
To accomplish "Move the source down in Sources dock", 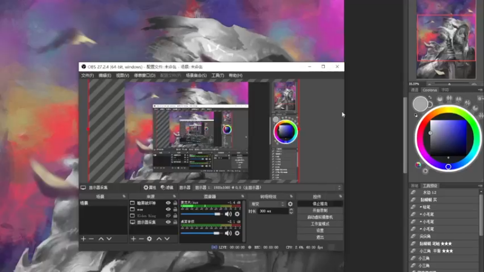I will [167, 239].
